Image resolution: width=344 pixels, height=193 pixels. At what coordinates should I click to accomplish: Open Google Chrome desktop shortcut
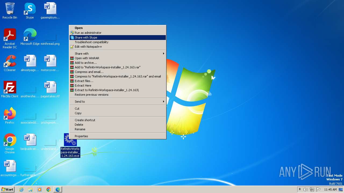pyautogui.click(x=10, y=144)
